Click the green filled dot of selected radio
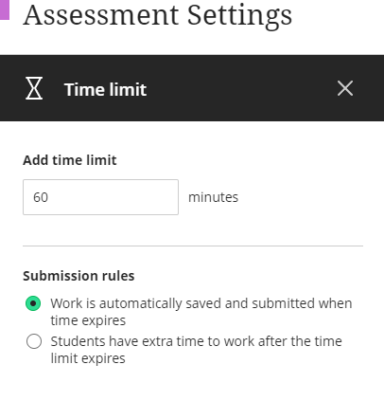The image size is (384, 401). point(33,303)
